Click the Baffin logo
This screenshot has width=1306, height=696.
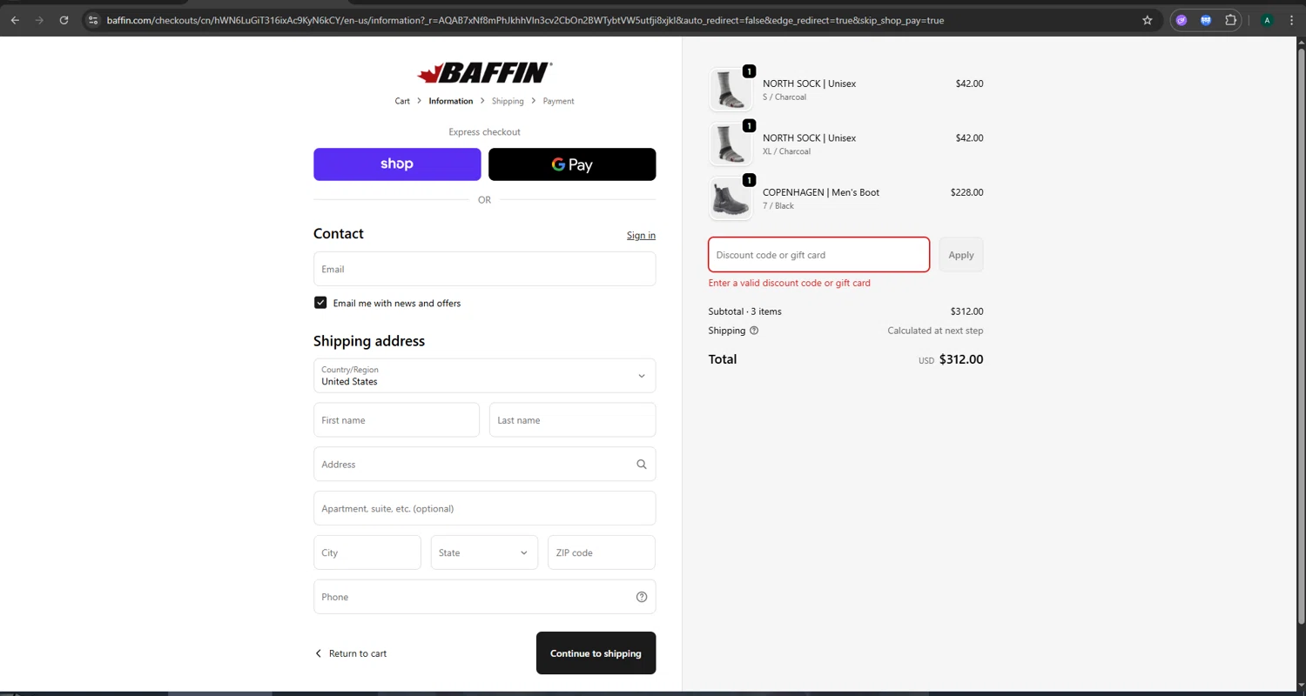(x=485, y=72)
